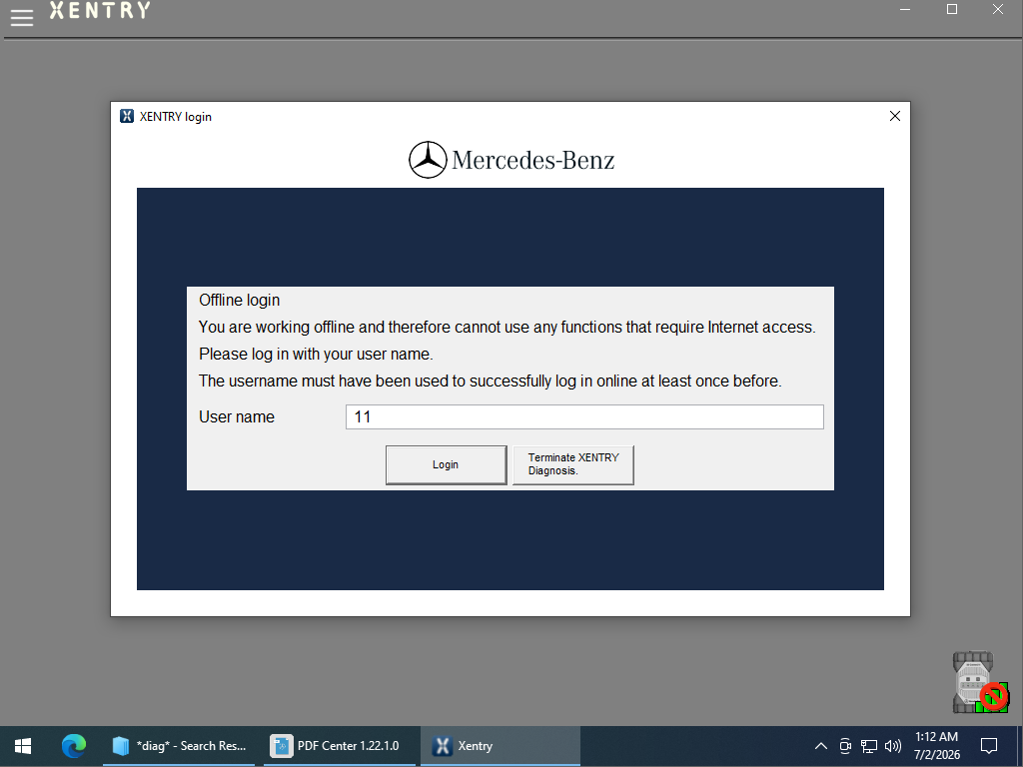1023x767 pixels.
Task: Open the volume speaker tray icon
Action: click(x=893, y=745)
